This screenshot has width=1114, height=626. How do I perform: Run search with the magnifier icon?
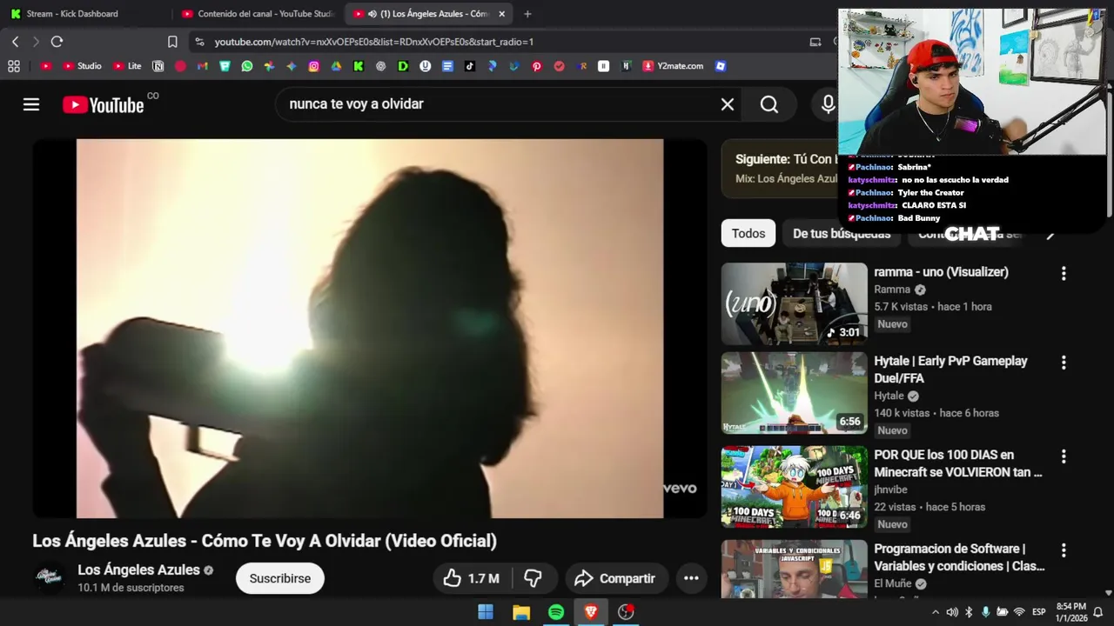(769, 104)
